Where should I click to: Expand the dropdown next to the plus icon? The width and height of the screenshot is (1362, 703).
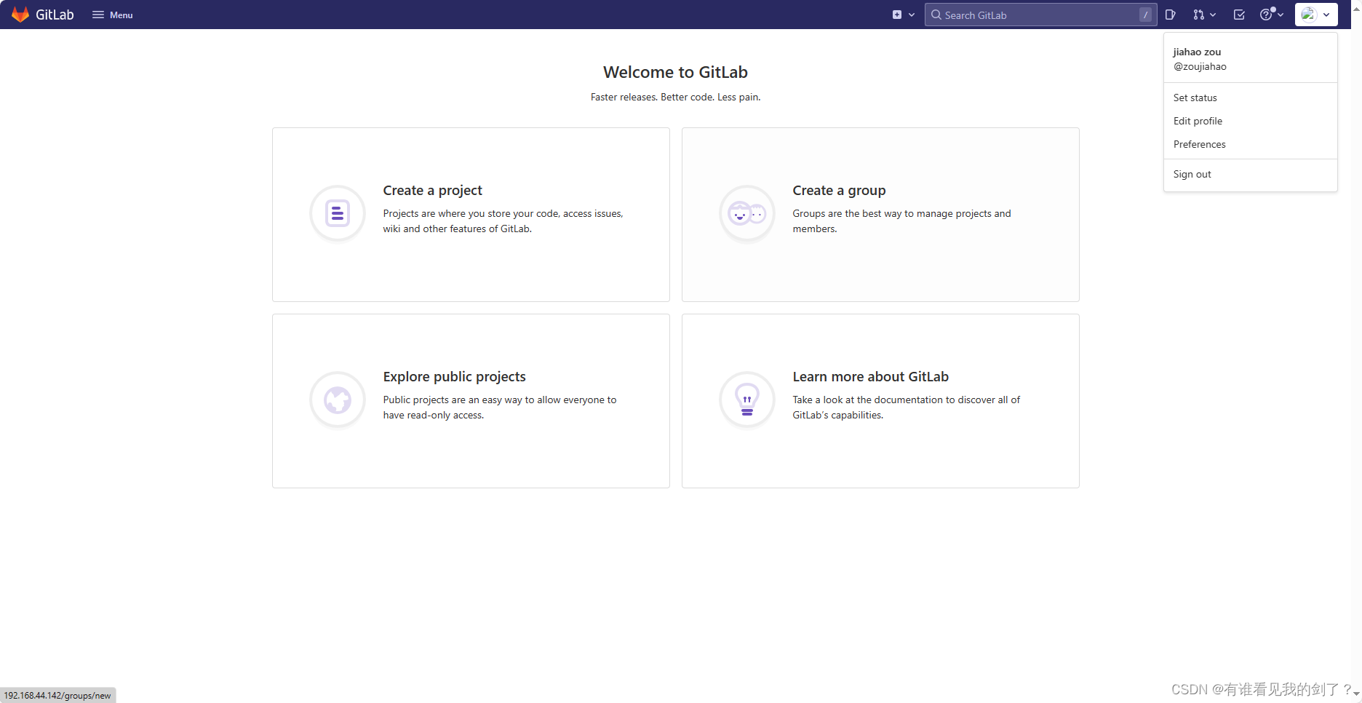point(912,14)
